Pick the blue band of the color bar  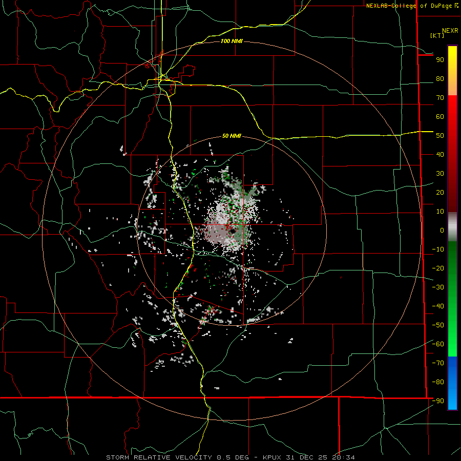pyautogui.click(x=452, y=383)
